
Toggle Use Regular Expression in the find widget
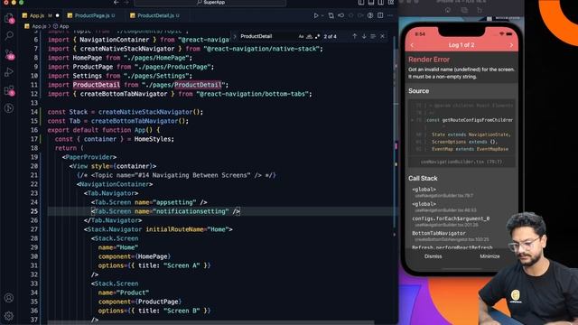tap(317, 36)
